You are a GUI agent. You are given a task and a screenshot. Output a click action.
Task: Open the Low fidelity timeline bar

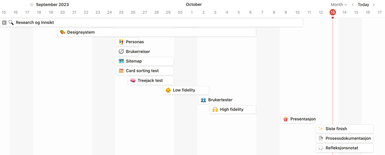[x=186, y=90]
